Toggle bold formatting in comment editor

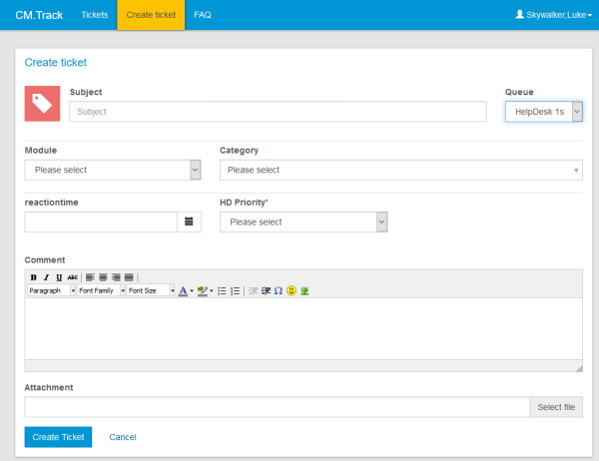(x=34, y=277)
